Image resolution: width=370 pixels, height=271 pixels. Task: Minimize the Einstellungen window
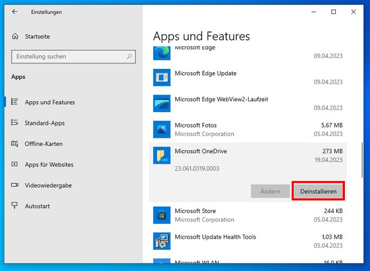click(314, 12)
